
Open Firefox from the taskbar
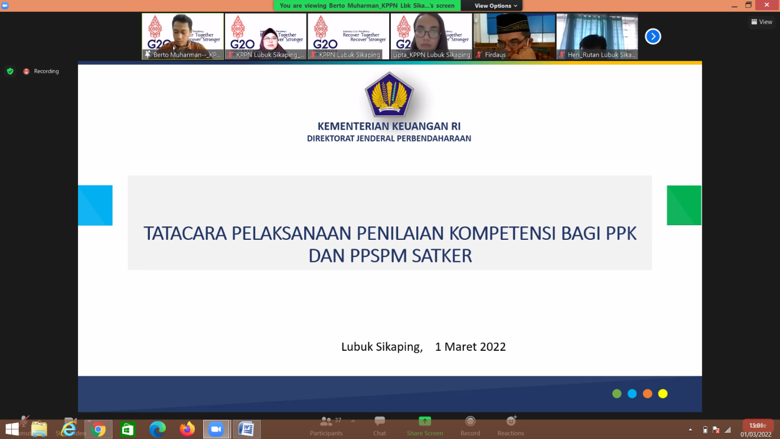(187, 429)
